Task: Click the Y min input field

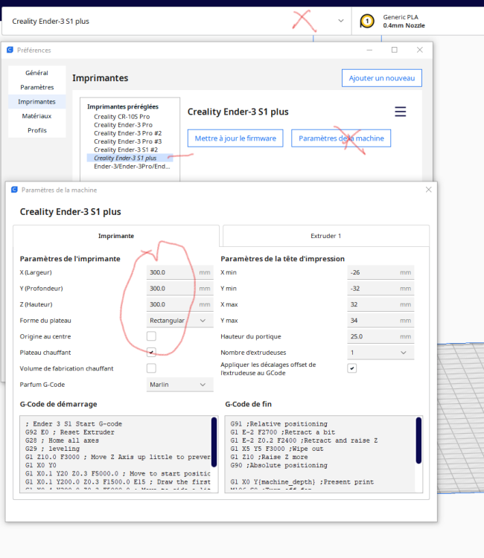Action: pyautogui.click(x=380, y=288)
